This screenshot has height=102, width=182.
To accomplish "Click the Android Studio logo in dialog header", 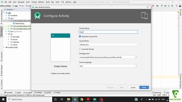I will [37, 16].
